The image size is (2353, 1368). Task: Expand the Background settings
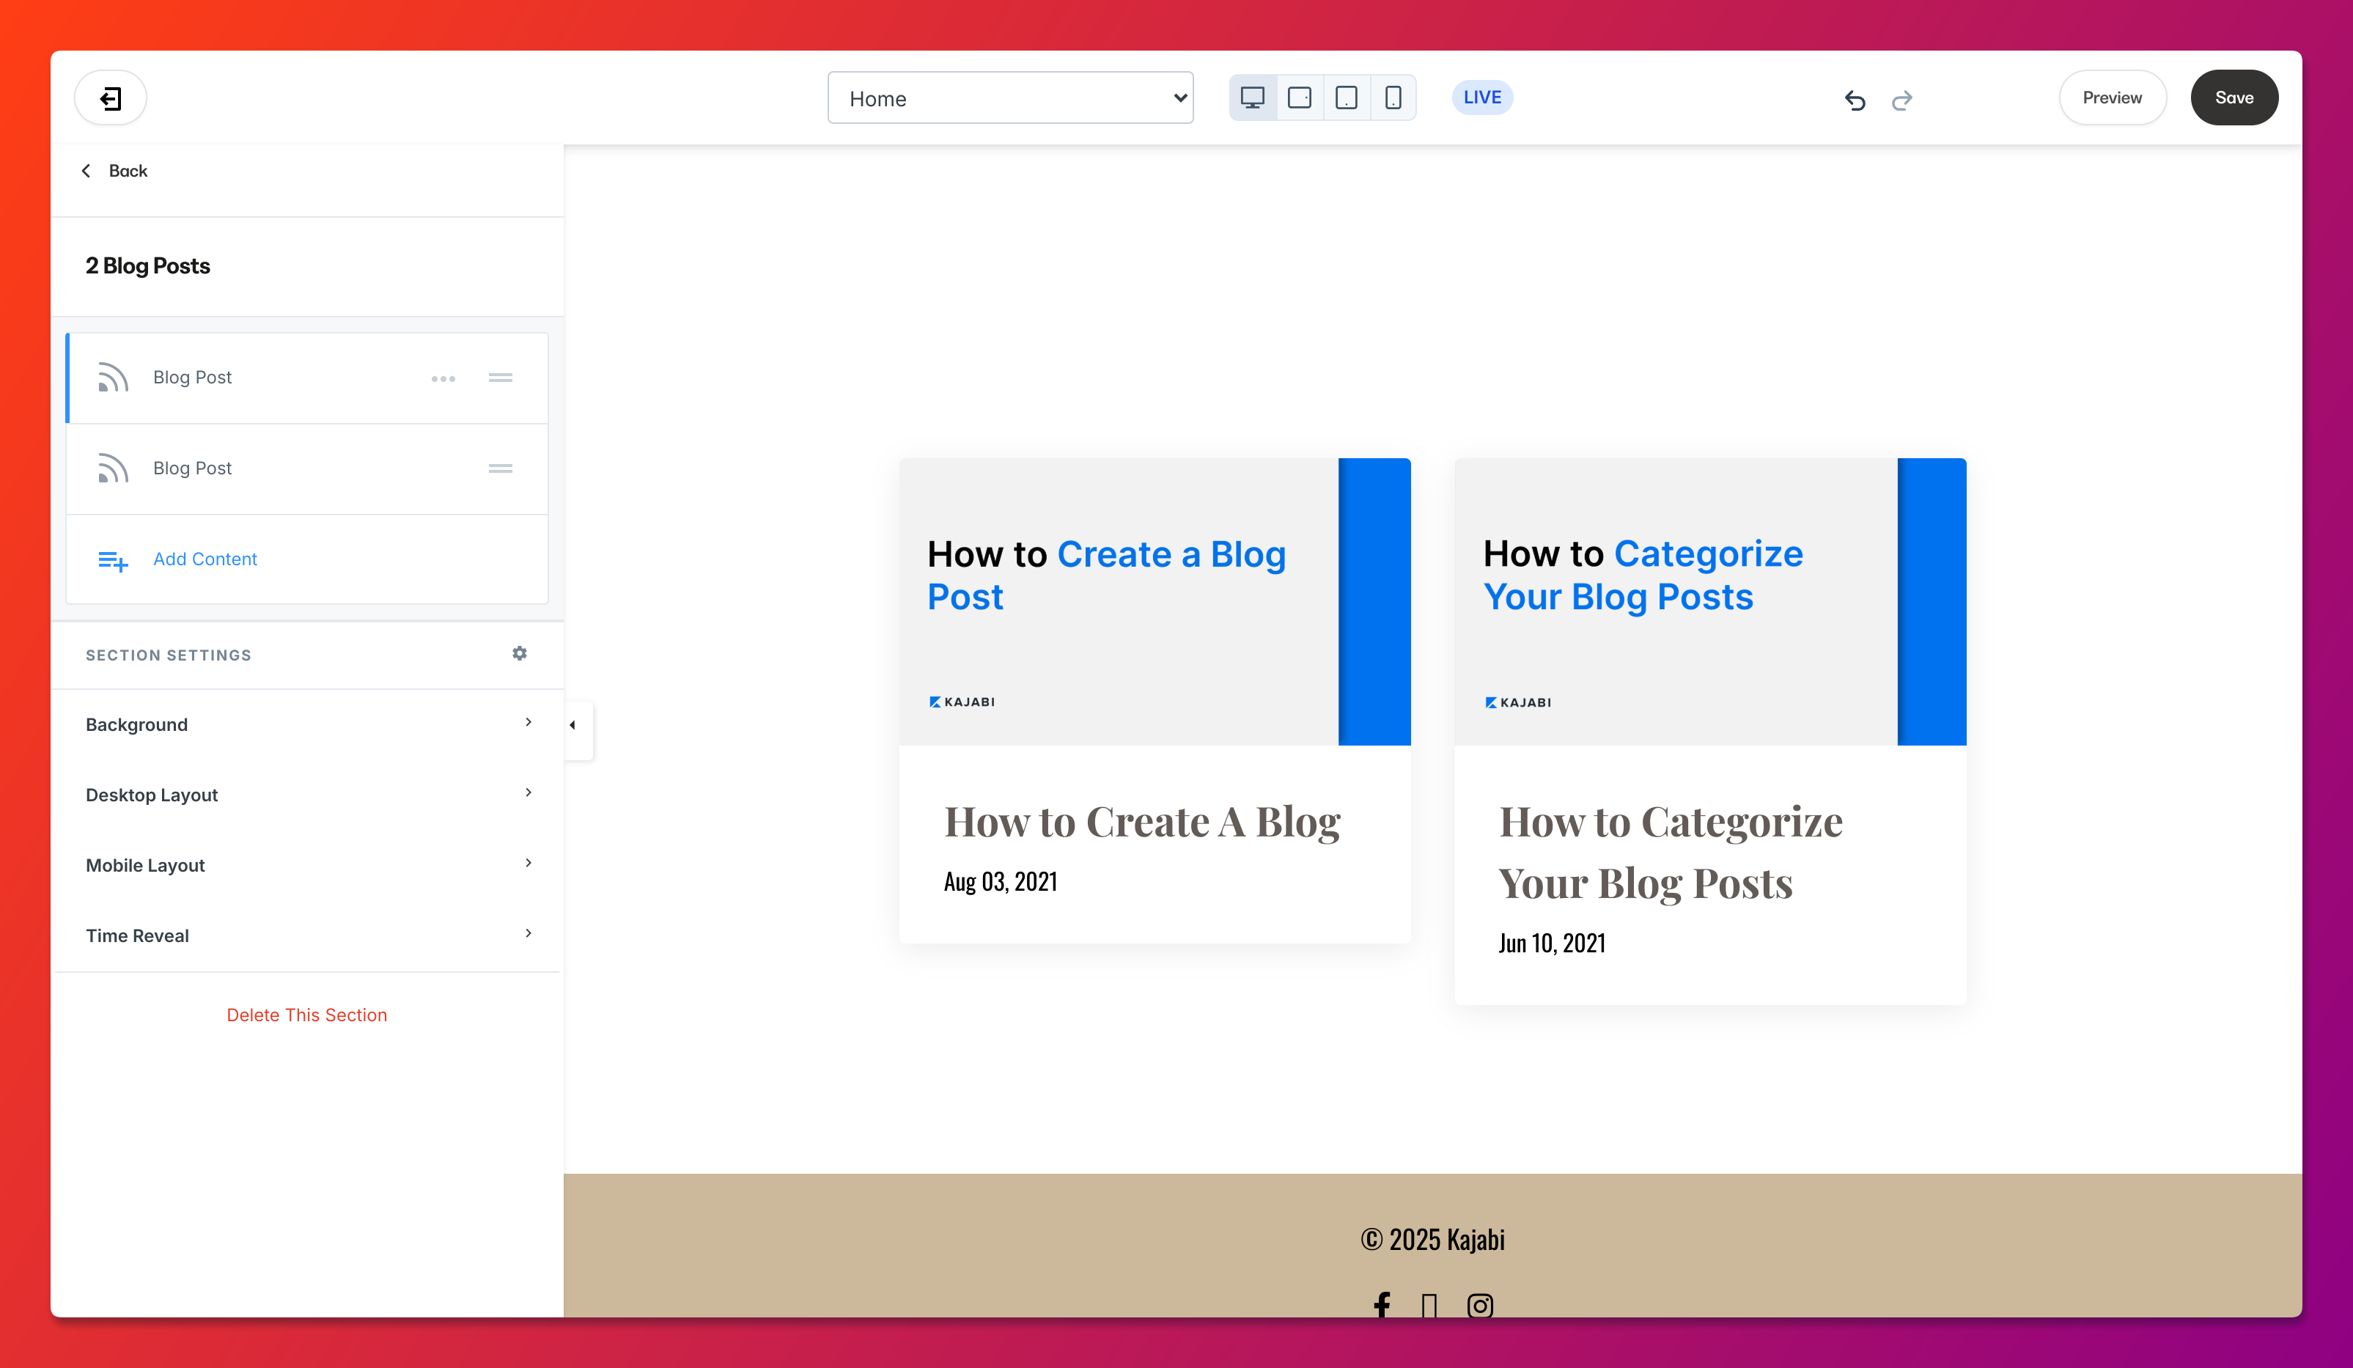click(x=307, y=724)
